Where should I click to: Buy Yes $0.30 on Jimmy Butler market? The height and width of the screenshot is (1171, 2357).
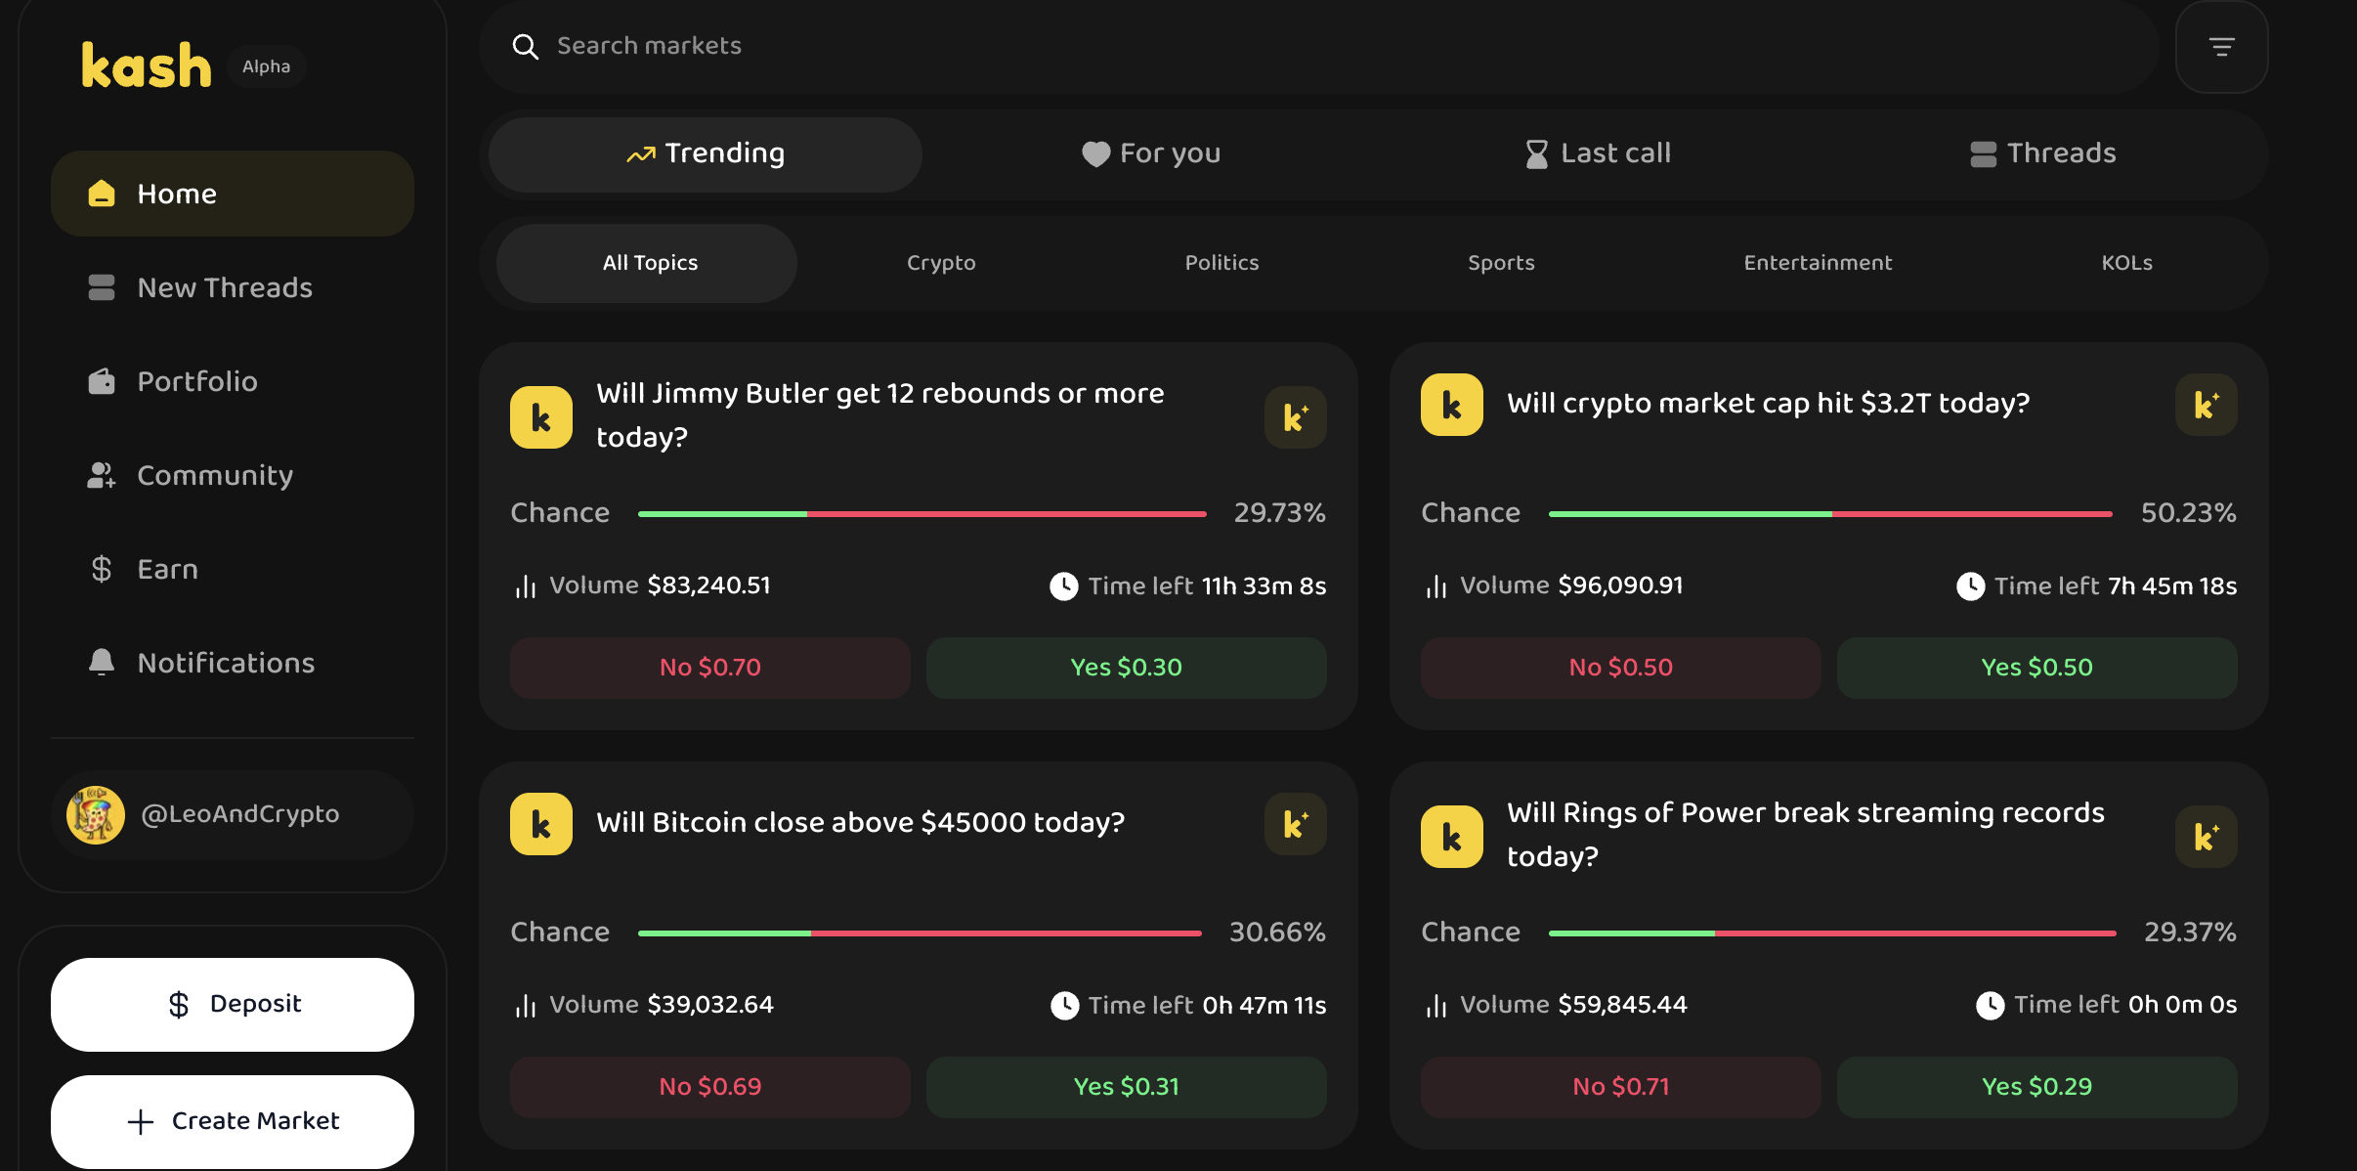pos(1126,668)
